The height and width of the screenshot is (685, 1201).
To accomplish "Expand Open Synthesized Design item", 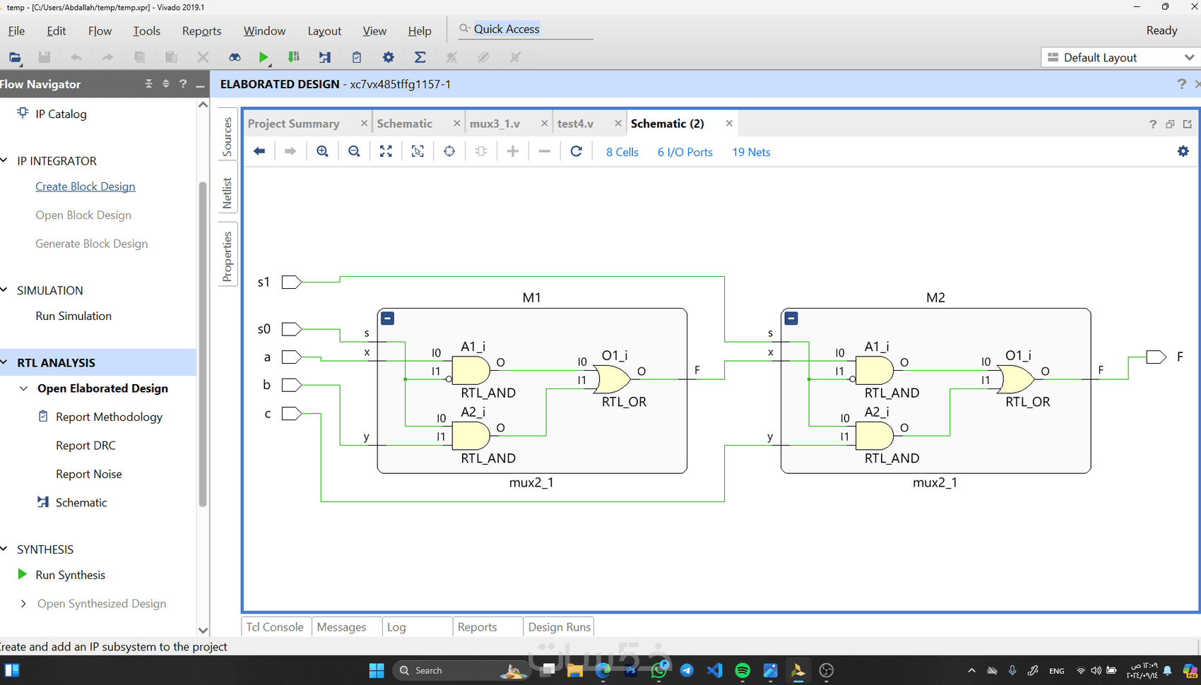I will coord(23,604).
